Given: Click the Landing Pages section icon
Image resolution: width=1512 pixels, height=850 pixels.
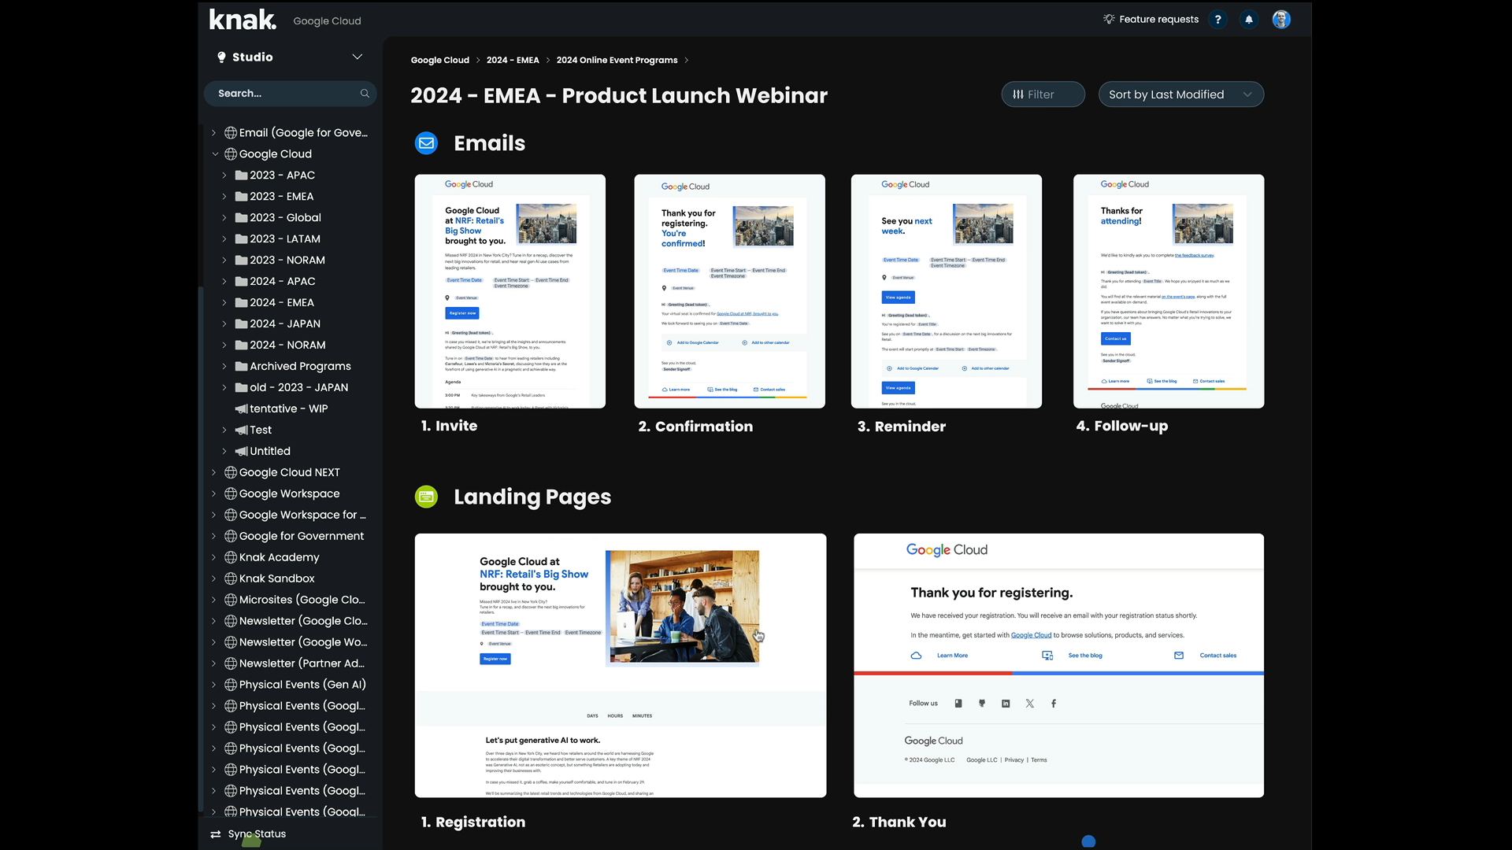Looking at the screenshot, I should click(x=426, y=497).
